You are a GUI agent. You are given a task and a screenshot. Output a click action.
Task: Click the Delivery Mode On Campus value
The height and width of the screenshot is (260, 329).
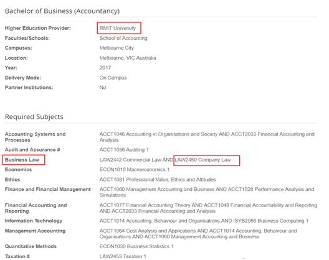pyautogui.click(x=113, y=78)
